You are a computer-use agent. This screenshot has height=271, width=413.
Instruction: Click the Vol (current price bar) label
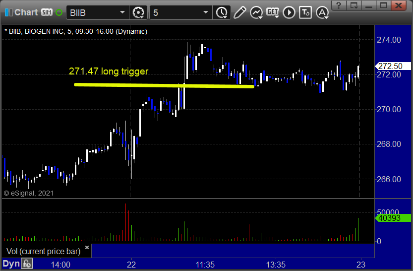[43, 251]
